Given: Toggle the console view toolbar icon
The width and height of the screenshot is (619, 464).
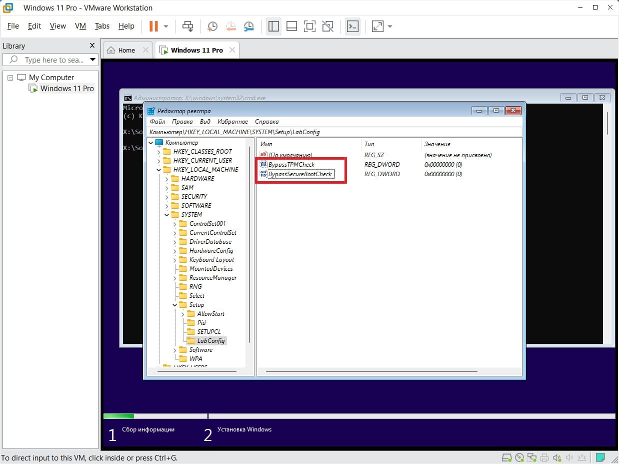Looking at the screenshot, I should [352, 27].
